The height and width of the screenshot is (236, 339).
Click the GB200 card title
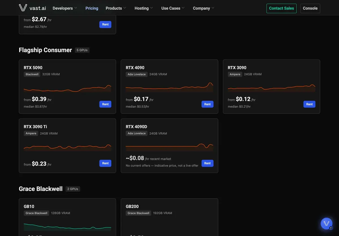[132, 207]
